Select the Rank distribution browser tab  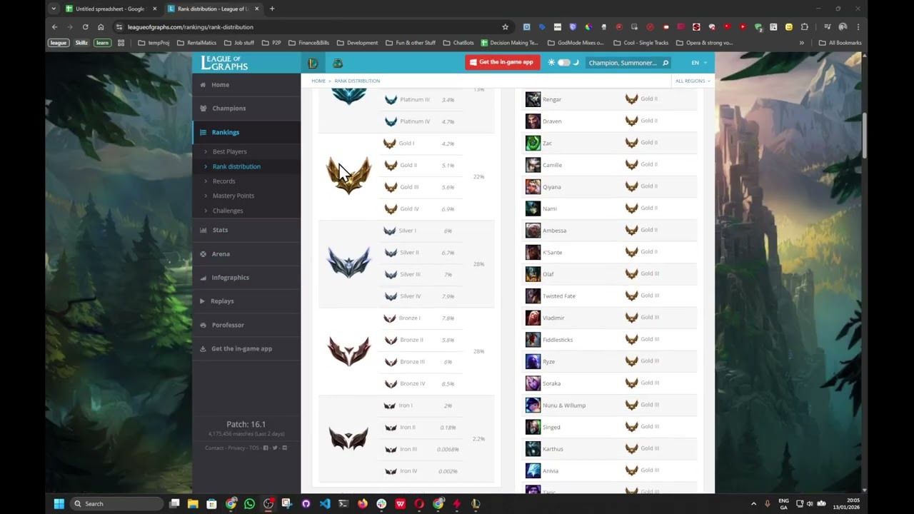(213, 9)
